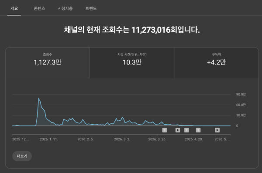
Task: Select the 구독자 +4.2만 metric card
Action: (217, 63)
